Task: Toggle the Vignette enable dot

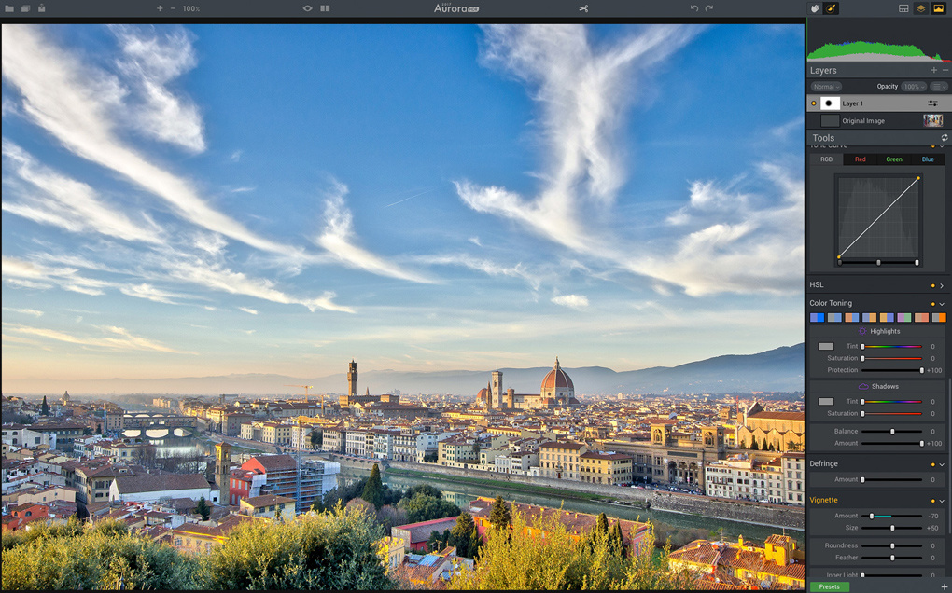Action: point(933,501)
